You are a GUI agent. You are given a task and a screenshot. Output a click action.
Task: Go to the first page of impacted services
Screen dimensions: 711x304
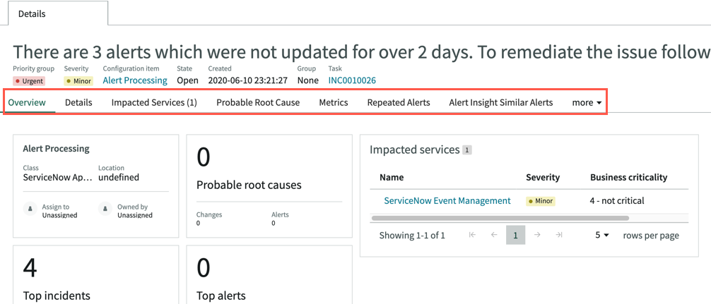click(x=473, y=235)
